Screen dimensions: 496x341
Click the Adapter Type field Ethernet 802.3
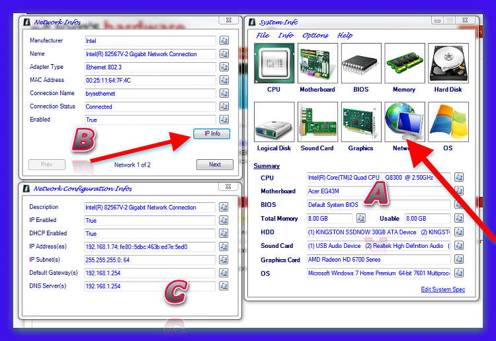tap(150, 67)
